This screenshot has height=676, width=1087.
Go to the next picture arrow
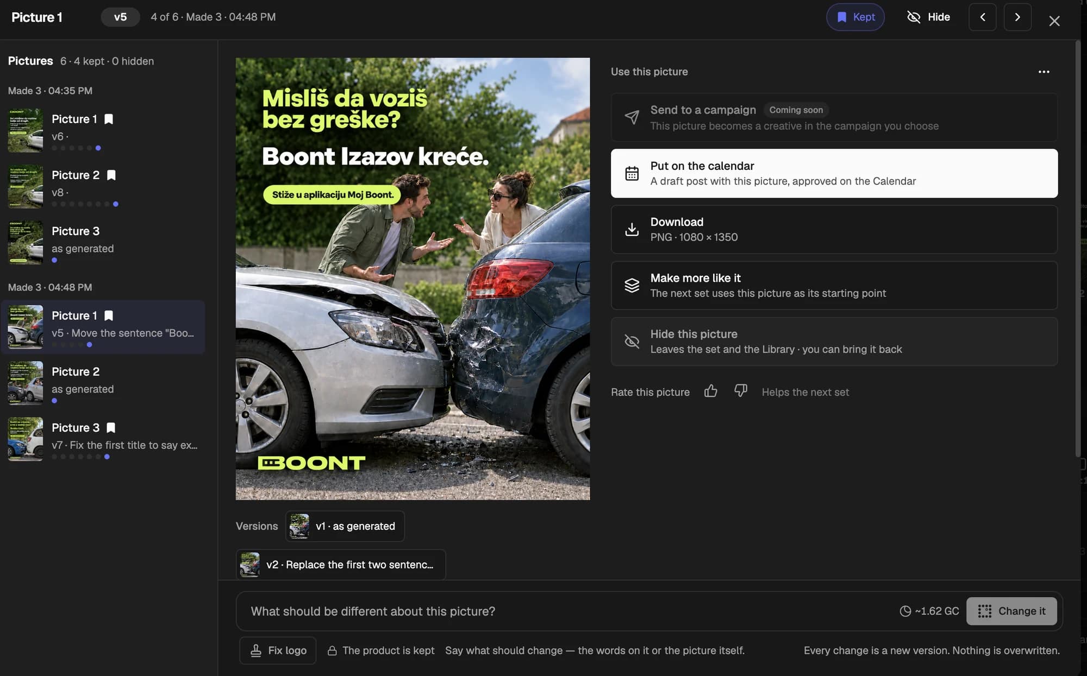[1017, 17]
